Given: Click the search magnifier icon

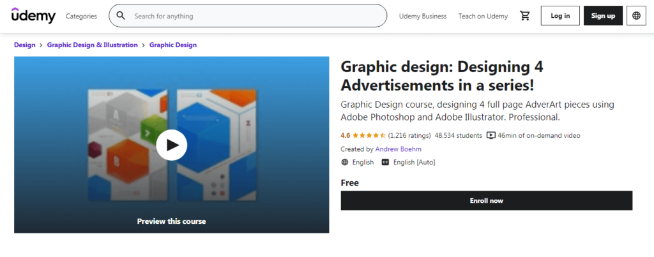Looking at the screenshot, I should point(121,16).
